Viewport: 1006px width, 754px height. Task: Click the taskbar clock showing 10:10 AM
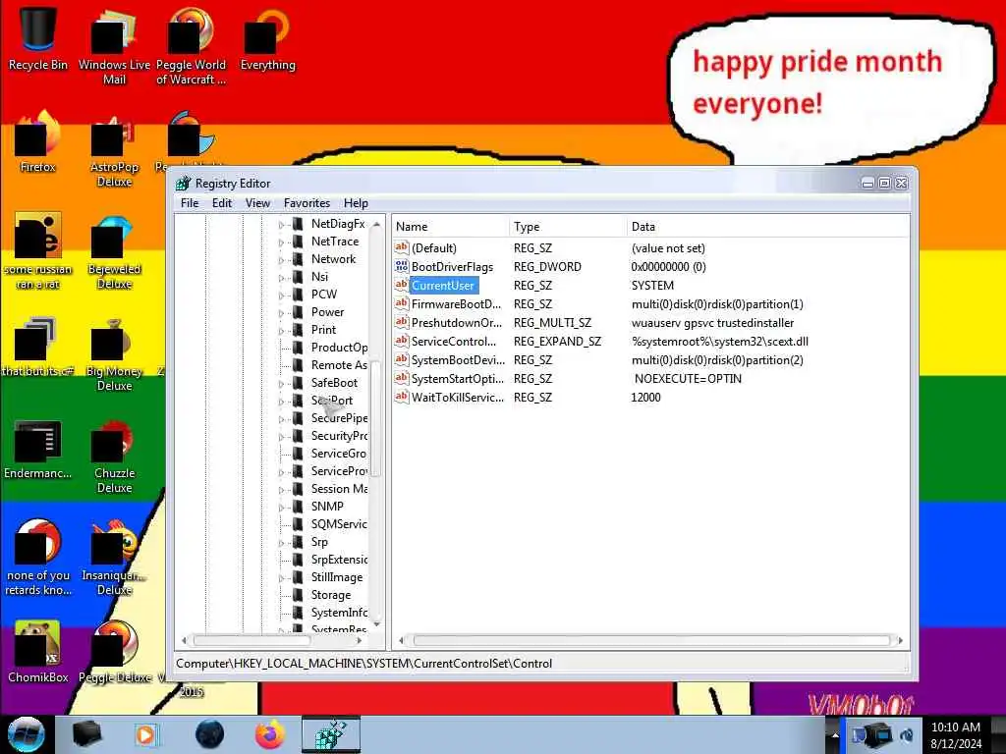(955, 735)
